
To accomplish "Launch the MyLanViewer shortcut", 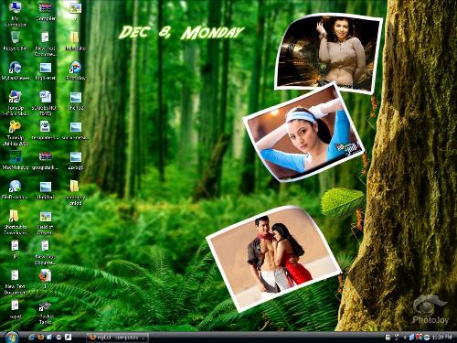I will tap(15, 70).
